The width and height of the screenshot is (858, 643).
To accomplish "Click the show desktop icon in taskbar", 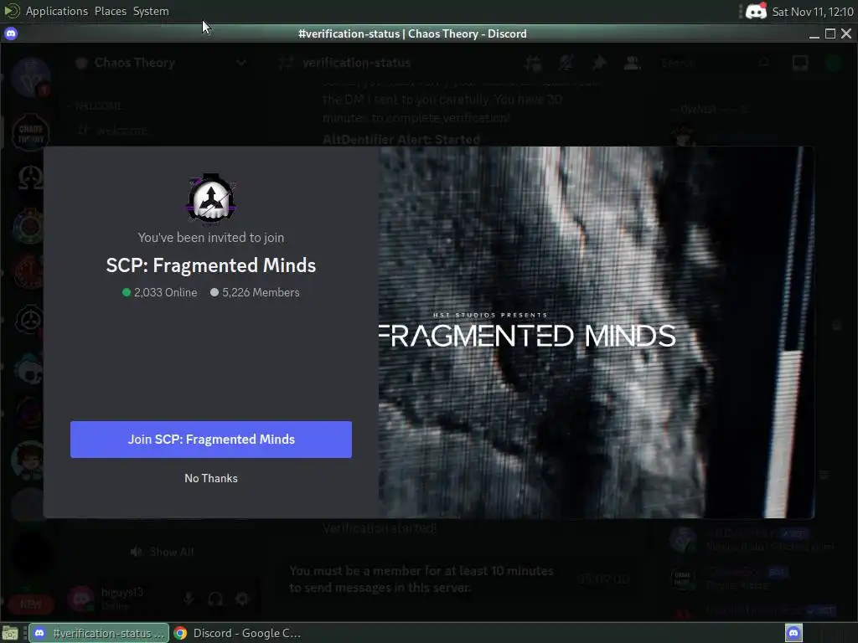I will coord(10,634).
